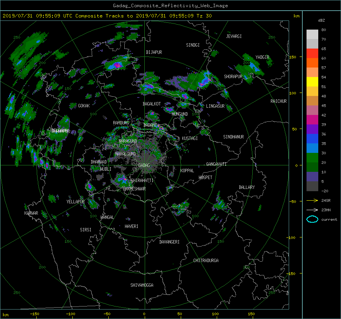Click the yellow 24SR arrow legend icon
This screenshot has width=341, height=319.
pyautogui.click(x=312, y=200)
